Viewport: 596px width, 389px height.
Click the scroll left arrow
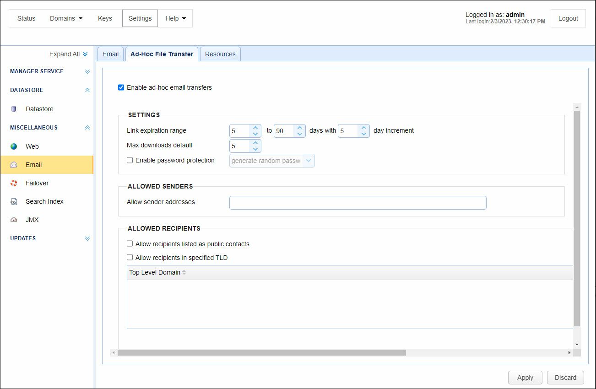tap(113, 353)
